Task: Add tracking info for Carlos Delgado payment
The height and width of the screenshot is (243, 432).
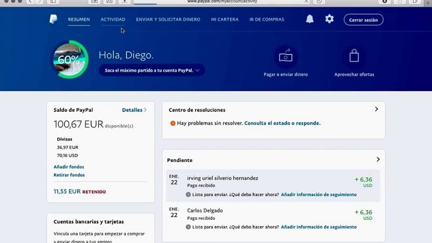Action: [319, 227]
